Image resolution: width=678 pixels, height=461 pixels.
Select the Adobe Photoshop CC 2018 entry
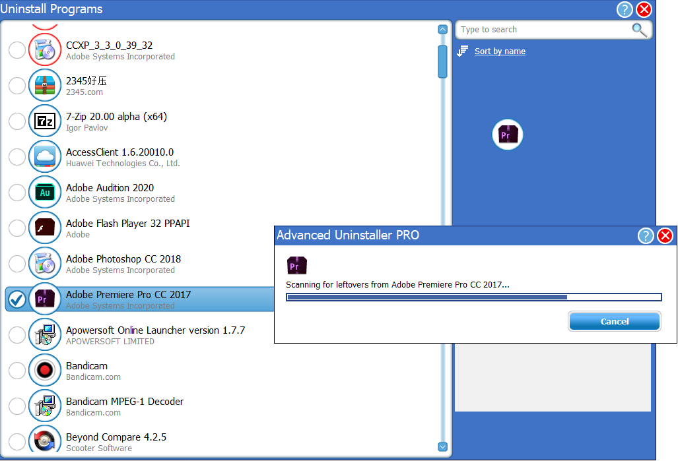pyautogui.click(x=123, y=259)
